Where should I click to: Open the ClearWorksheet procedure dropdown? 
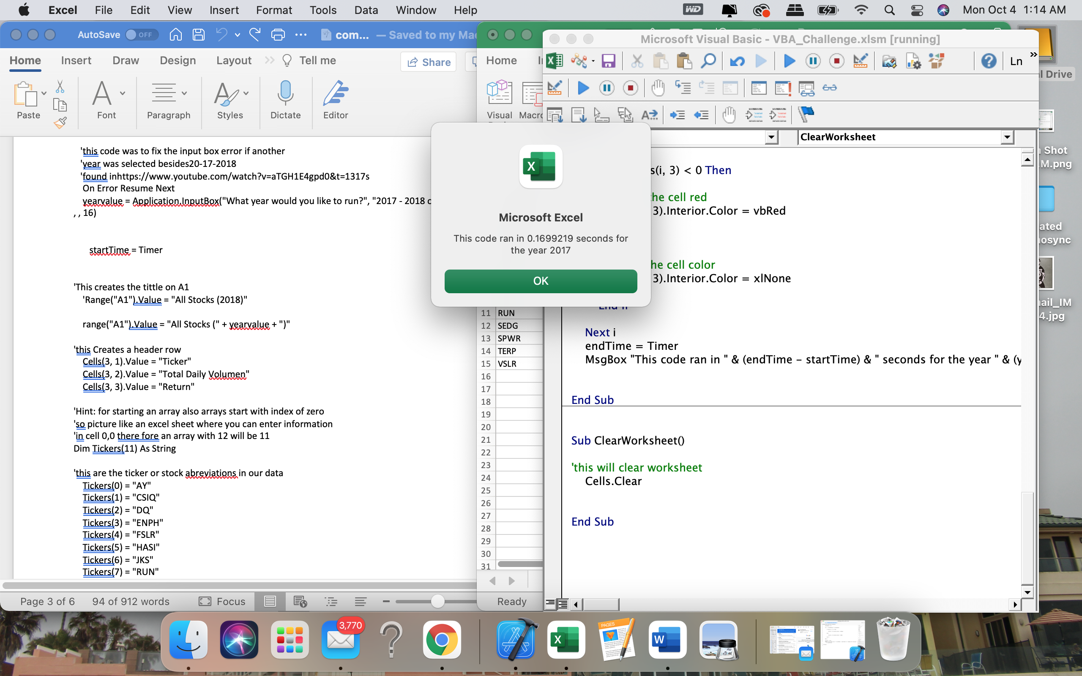pos(1007,137)
